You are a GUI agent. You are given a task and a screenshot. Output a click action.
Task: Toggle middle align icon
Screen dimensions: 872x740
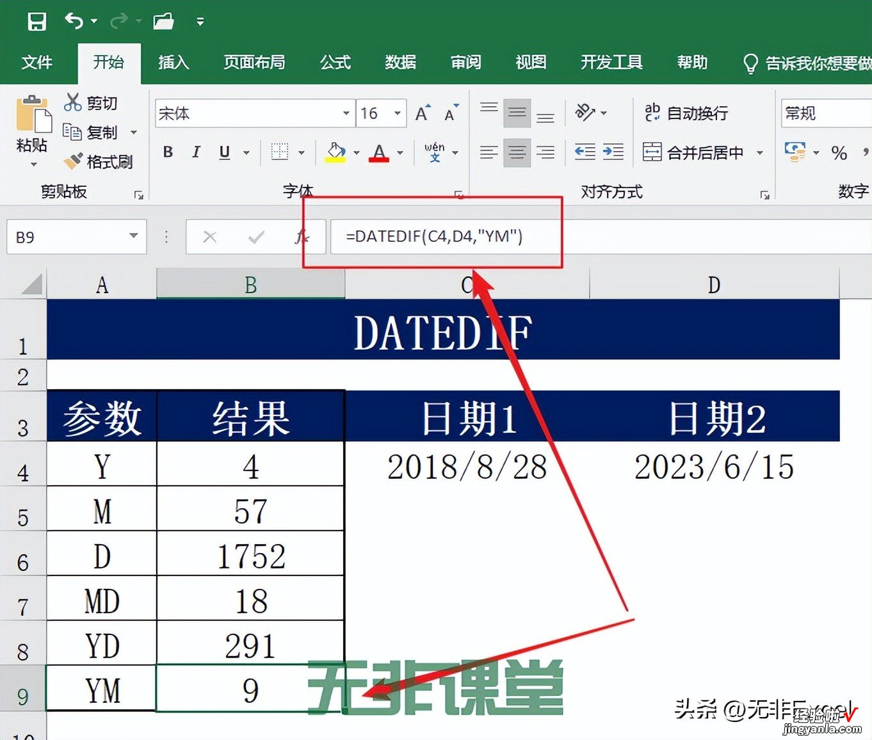[517, 113]
